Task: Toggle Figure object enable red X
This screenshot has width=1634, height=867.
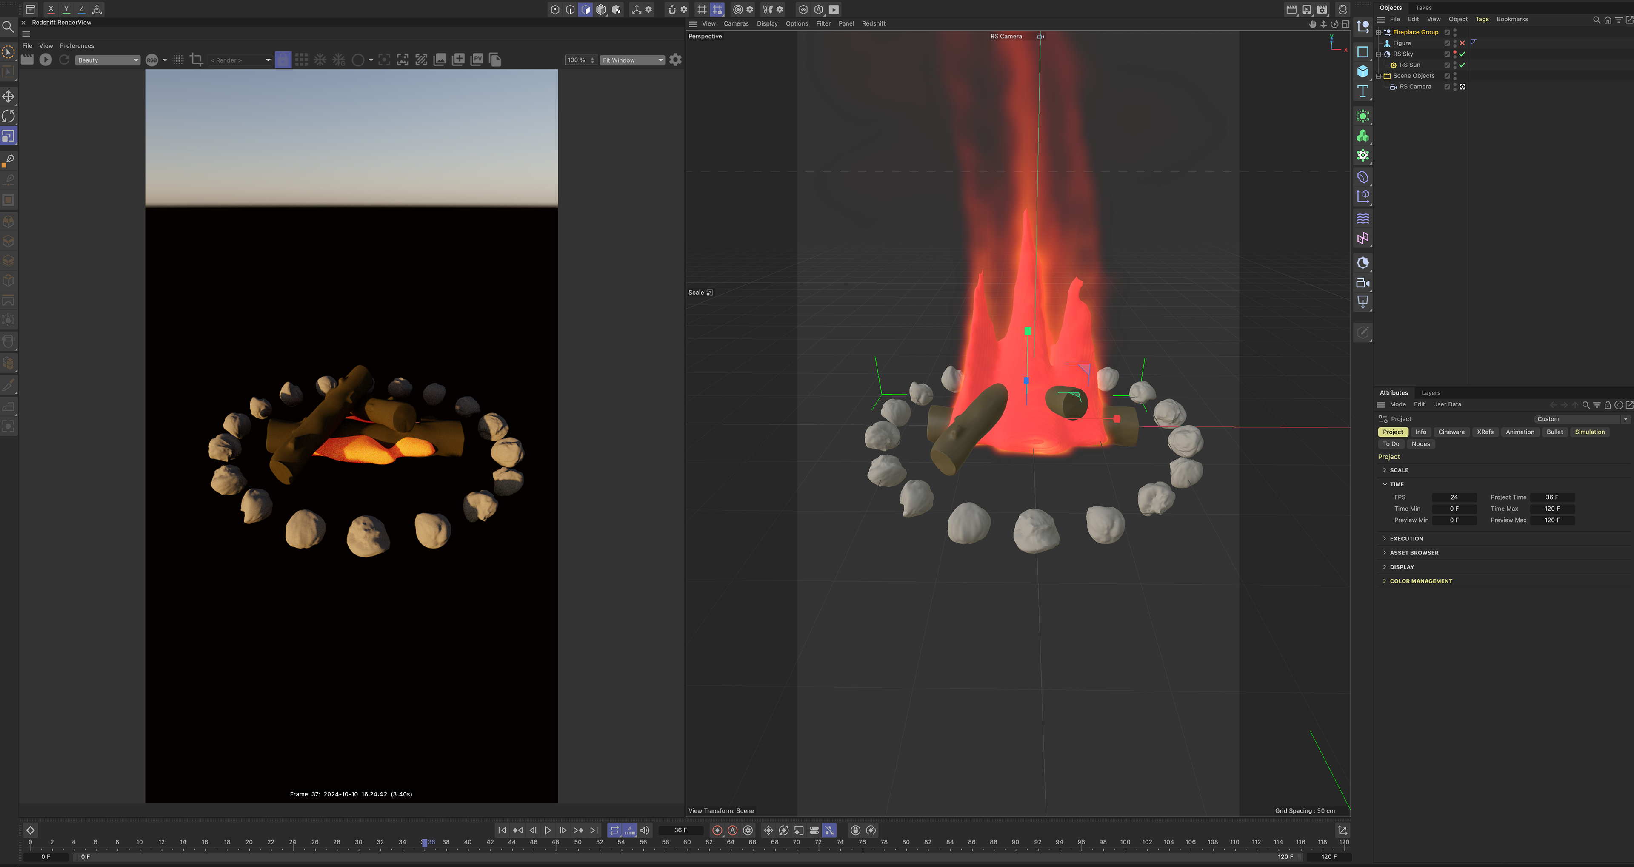Action: click(x=1462, y=43)
